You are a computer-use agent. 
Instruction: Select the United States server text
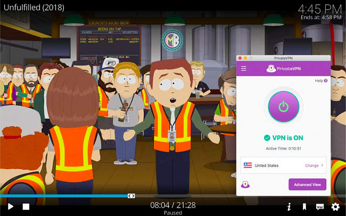(267, 165)
